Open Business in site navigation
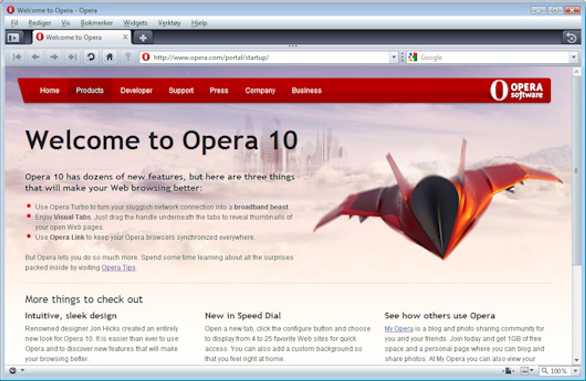Screen dimensions: 586x381 [306, 90]
